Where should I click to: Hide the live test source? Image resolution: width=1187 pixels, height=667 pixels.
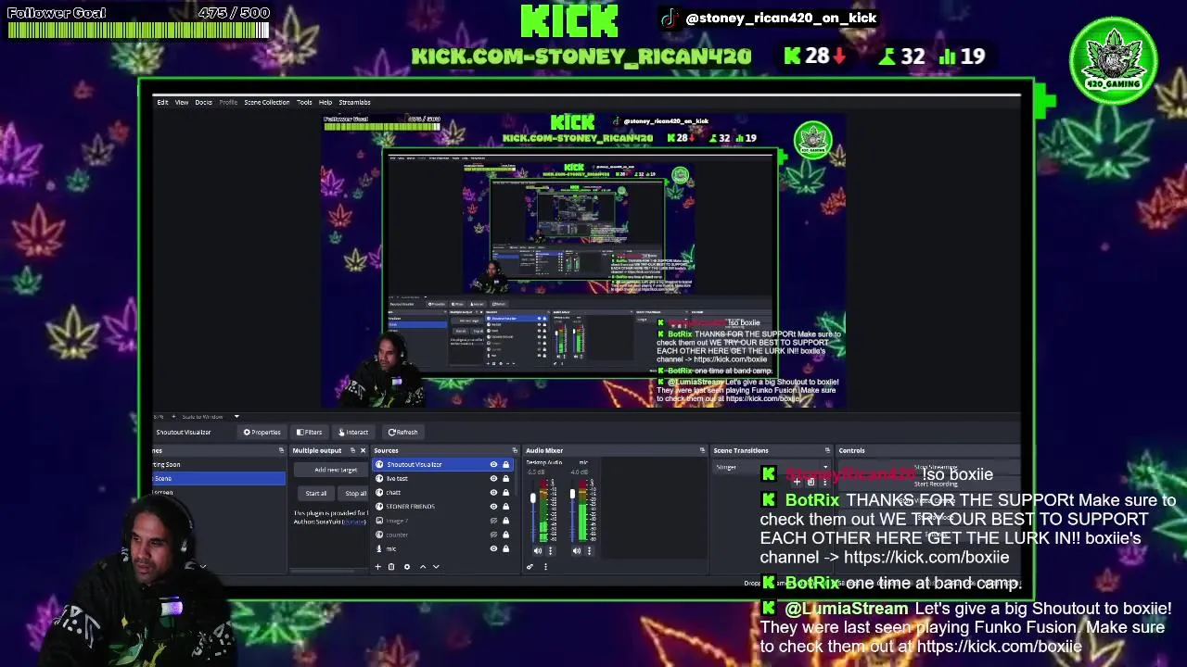click(493, 478)
